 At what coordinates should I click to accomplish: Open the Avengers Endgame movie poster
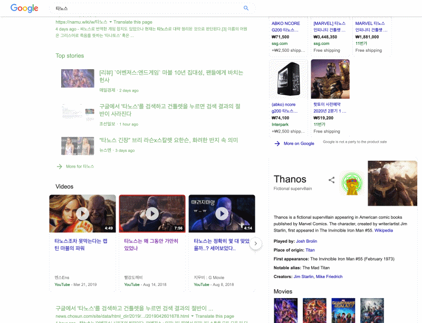pos(286,310)
